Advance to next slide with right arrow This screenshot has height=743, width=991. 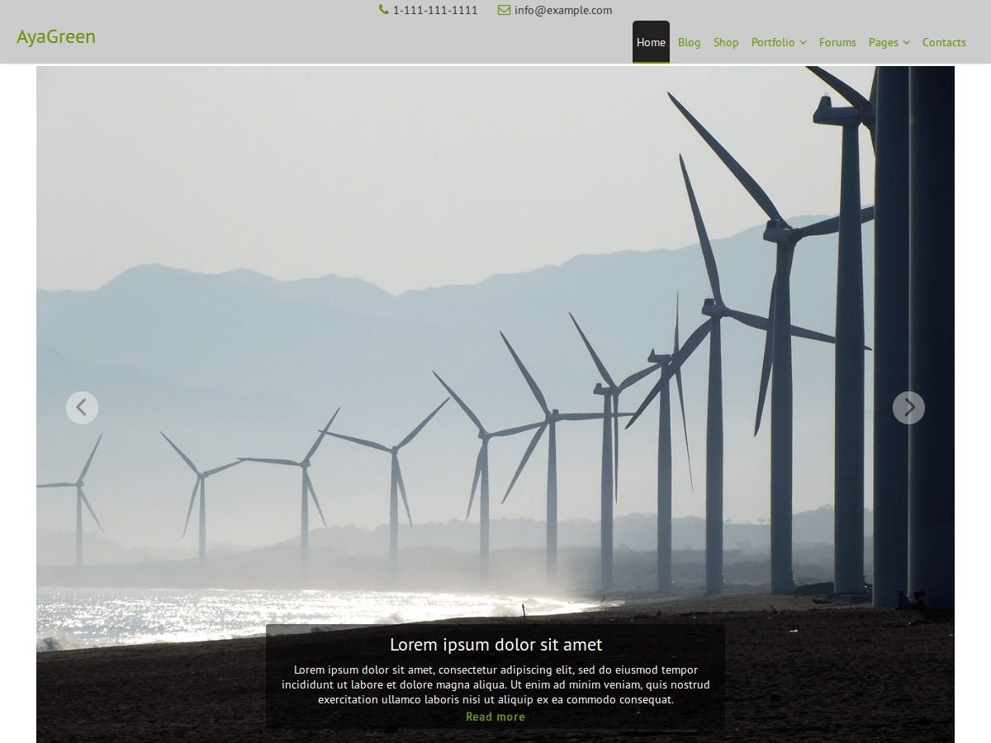click(x=908, y=408)
